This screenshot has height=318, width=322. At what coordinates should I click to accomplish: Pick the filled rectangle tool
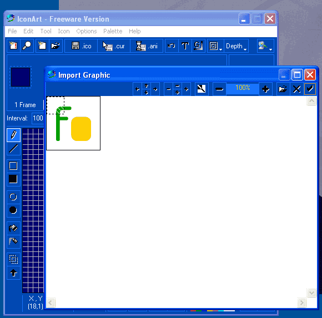tap(13, 179)
